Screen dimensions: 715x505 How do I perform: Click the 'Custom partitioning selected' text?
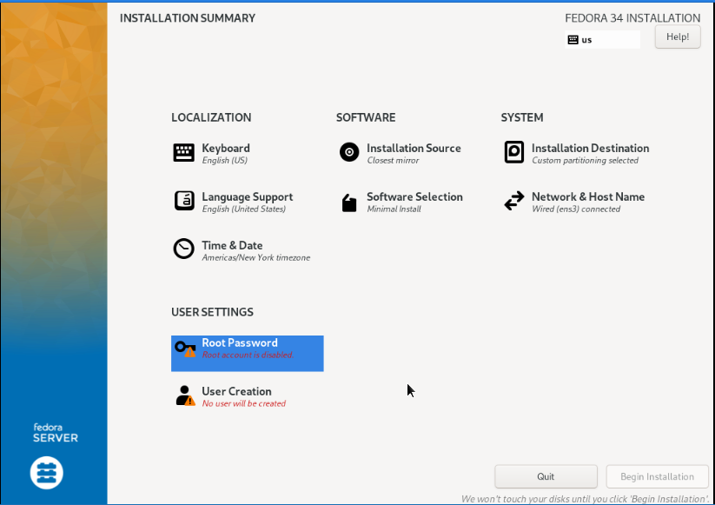coord(585,161)
